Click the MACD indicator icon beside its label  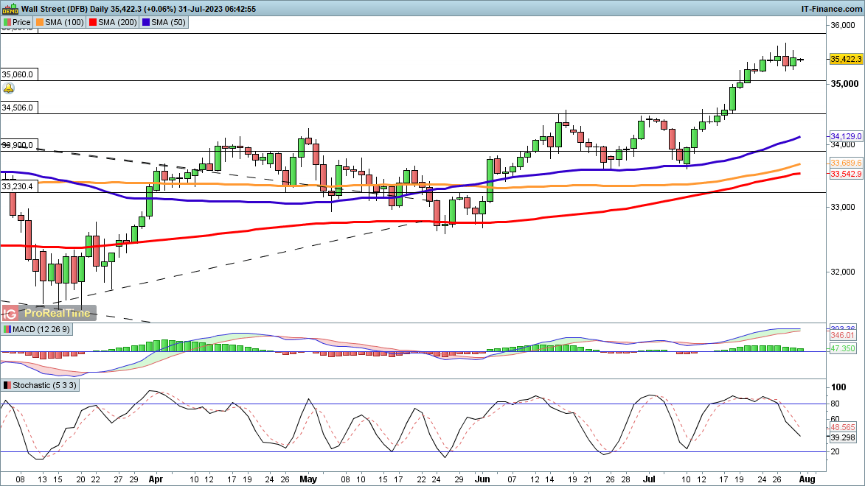click(7, 329)
